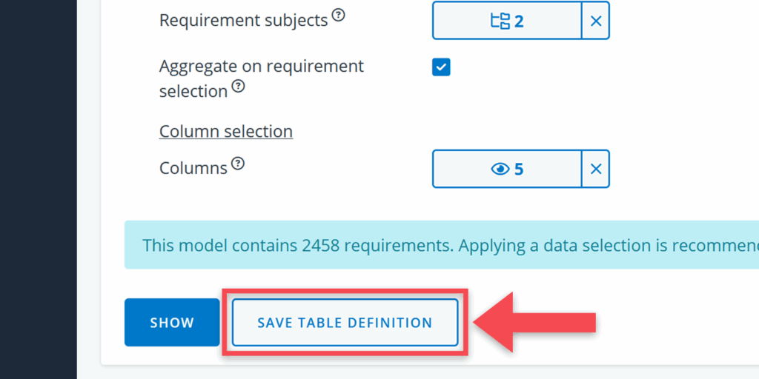Click the underlined Column selection heading
The height and width of the screenshot is (379, 759).
pyautogui.click(x=226, y=132)
